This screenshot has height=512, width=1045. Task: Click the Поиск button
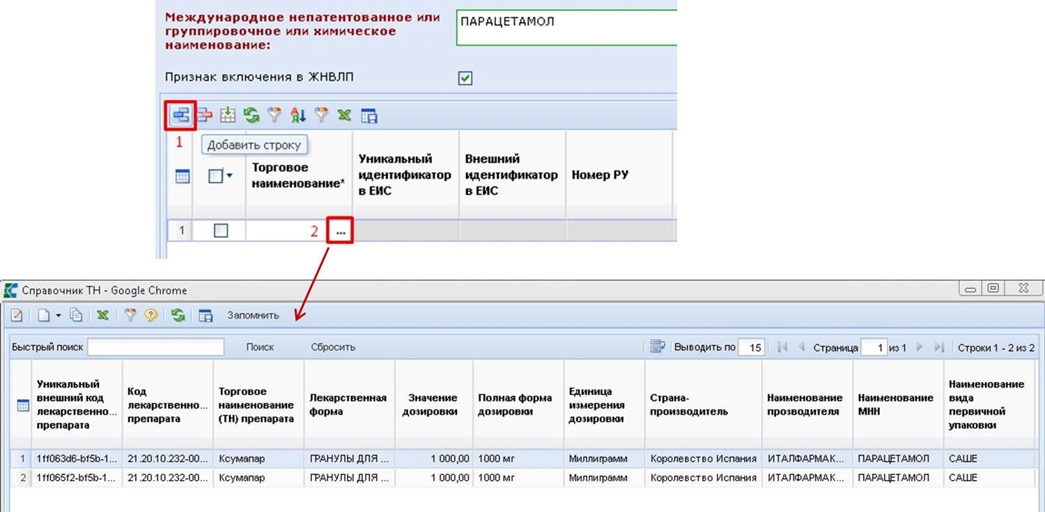point(260,346)
